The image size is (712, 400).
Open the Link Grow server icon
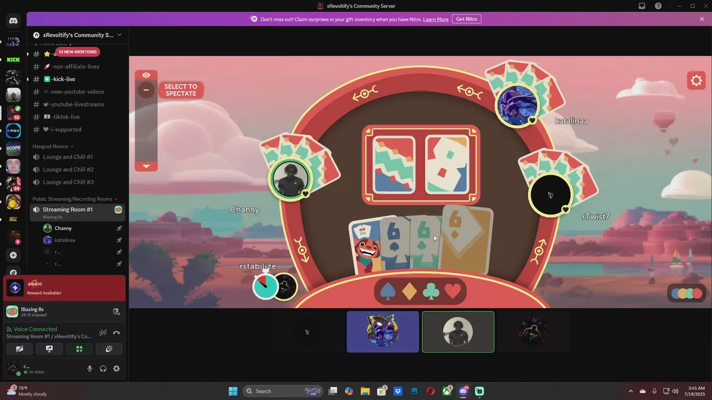[13, 42]
